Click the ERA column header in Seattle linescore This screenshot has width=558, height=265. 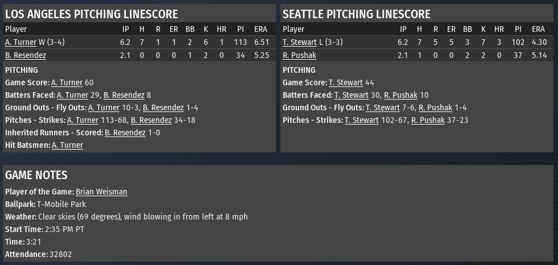(x=538, y=29)
